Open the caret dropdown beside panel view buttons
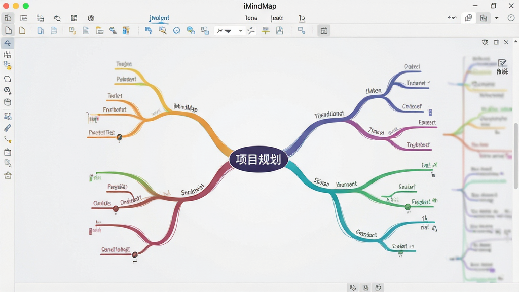The image size is (519, 292). point(497,18)
